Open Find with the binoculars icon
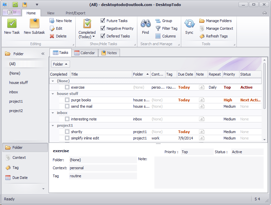The image size is (271, 205). point(145,23)
